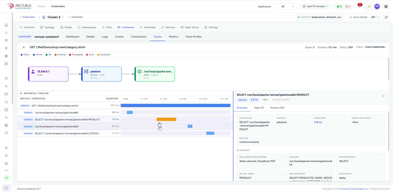Close the span details panel
Screen dimensions: 393x193
(x=383, y=96)
